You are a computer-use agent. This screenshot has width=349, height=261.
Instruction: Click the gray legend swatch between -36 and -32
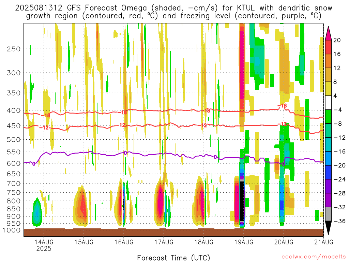coord(328,214)
